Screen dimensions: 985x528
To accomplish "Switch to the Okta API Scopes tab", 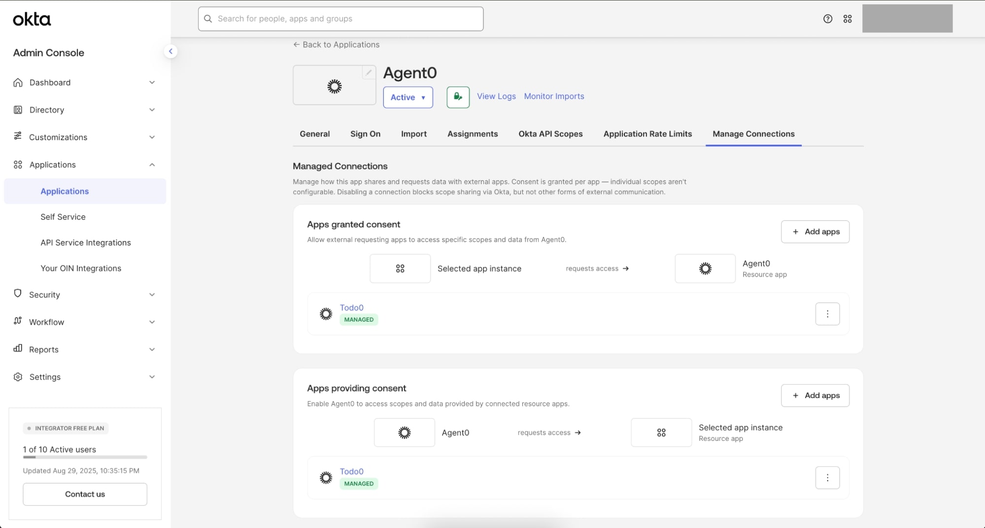I will click(x=550, y=134).
